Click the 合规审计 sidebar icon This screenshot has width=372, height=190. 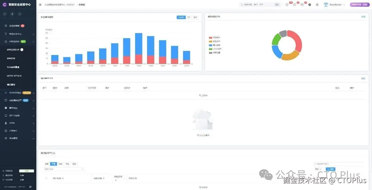pyautogui.click(x=6, y=131)
